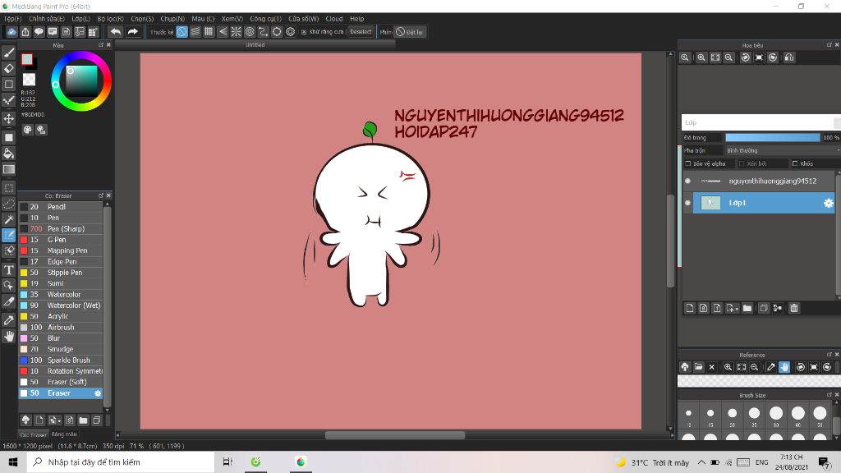The height and width of the screenshot is (473, 841).
Task: Enable the radial snap ruler
Action: pyautogui.click(x=236, y=32)
